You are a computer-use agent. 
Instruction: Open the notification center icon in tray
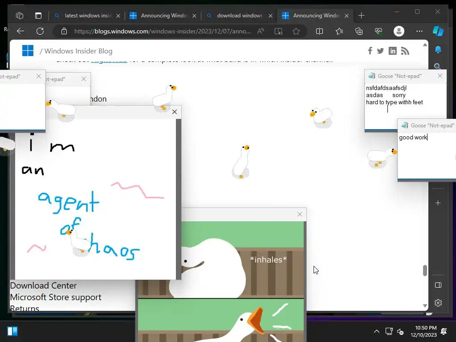tap(444, 331)
